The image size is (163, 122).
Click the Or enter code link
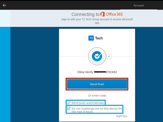pos(97,96)
